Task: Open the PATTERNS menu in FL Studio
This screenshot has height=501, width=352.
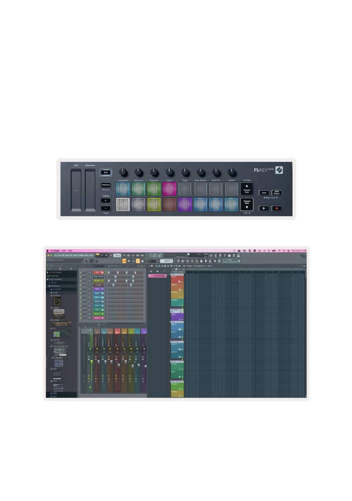Action: coord(69,255)
